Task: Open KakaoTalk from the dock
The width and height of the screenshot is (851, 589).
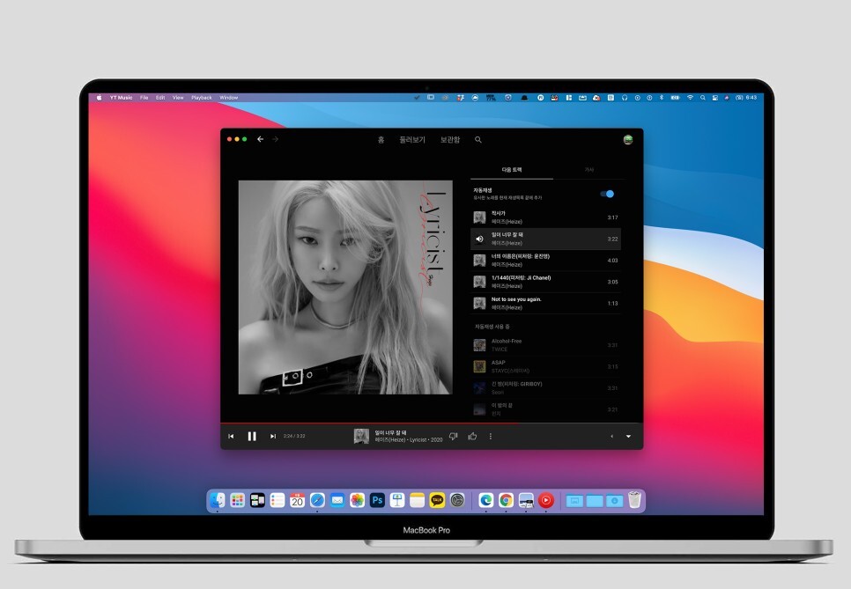Action: [x=437, y=500]
